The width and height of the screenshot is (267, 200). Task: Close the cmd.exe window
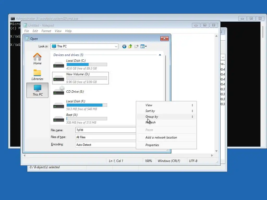[x=260, y=18]
